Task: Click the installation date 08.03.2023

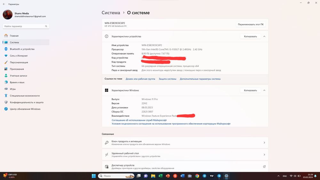Action: [147, 108]
